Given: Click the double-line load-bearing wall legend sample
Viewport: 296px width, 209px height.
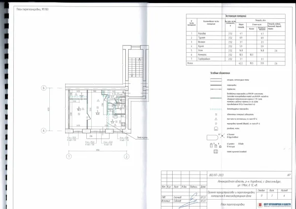Looking at the screenshot, I should tap(216, 80).
